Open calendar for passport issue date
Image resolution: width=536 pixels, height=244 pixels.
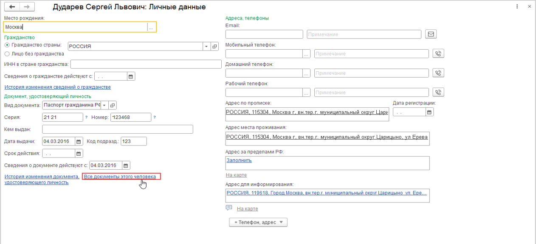[x=79, y=141]
